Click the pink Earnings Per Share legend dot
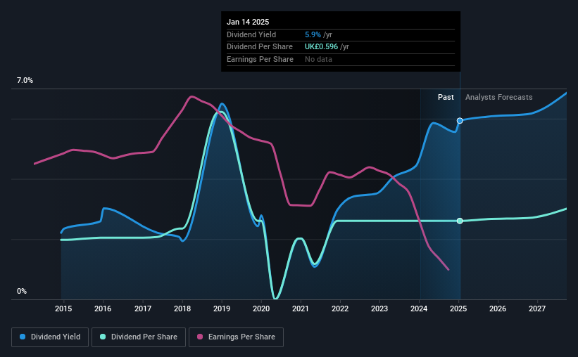 click(x=200, y=337)
